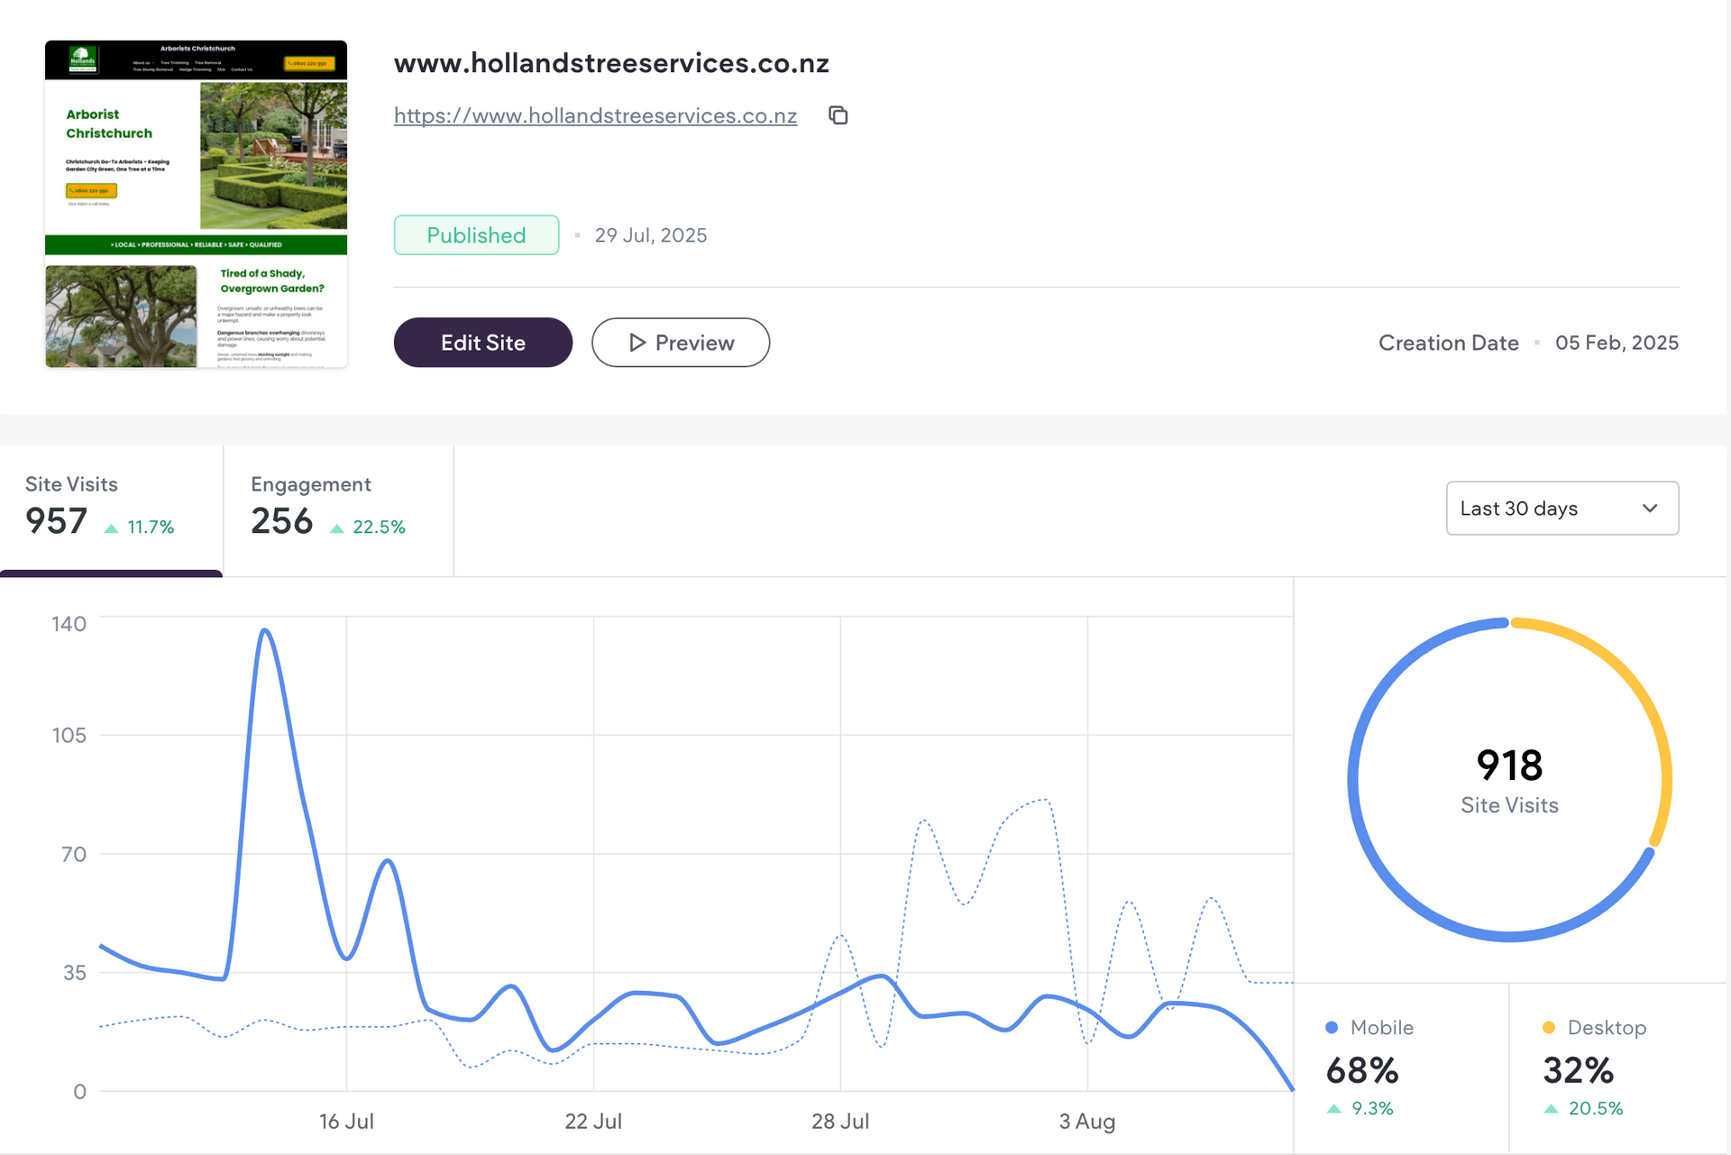The image size is (1731, 1155).
Task: Click the Preview play triangle icon
Action: tap(637, 343)
